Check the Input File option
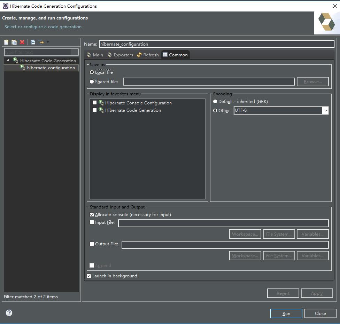Screen dimensions: 340x324 pyautogui.click(x=92, y=222)
